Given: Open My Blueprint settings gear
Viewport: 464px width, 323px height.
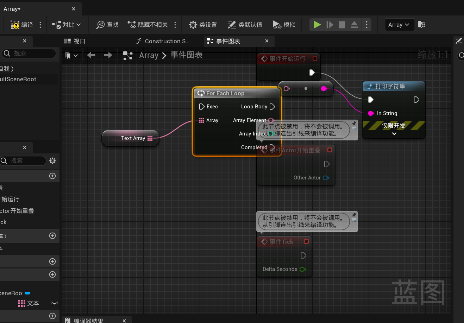Looking at the screenshot, I should [x=52, y=161].
